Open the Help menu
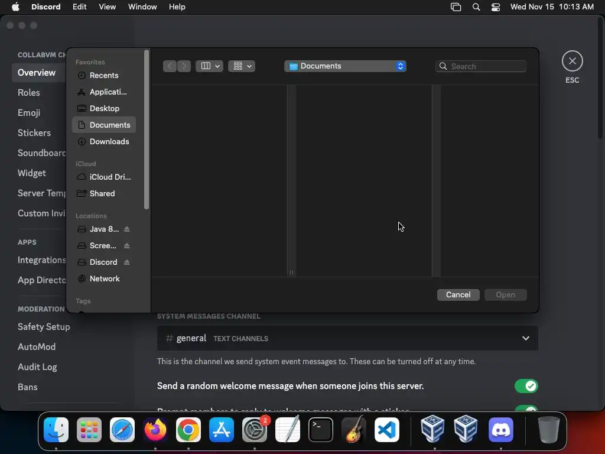The image size is (605, 454). pos(177,7)
